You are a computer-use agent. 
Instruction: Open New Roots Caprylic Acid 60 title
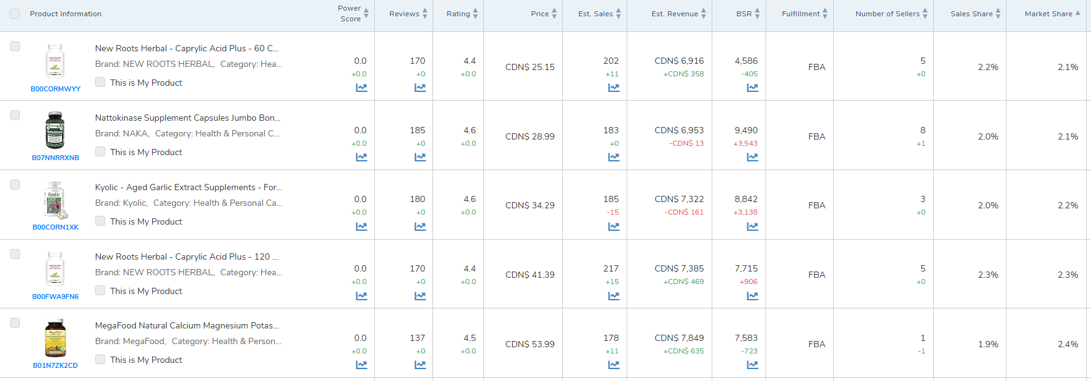[187, 48]
